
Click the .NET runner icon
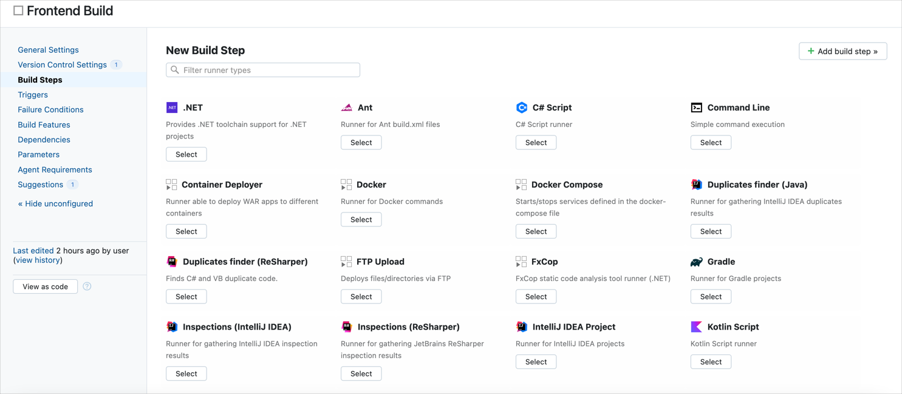172,107
